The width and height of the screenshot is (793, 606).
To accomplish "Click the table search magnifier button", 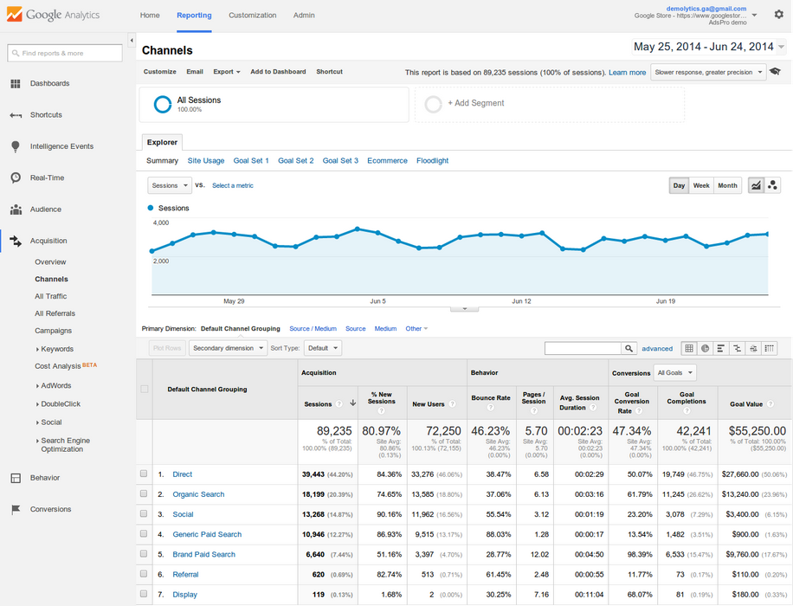I will [629, 348].
